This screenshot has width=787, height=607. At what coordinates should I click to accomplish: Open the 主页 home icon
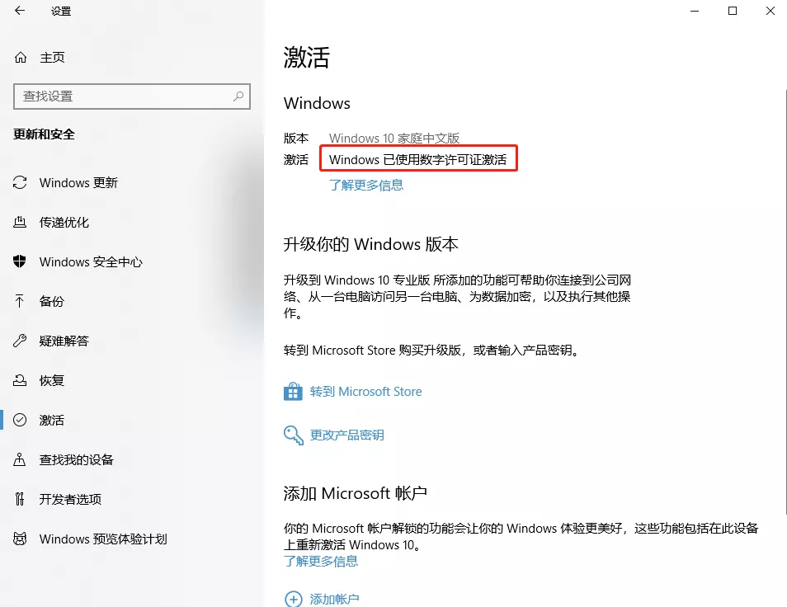[x=21, y=58]
